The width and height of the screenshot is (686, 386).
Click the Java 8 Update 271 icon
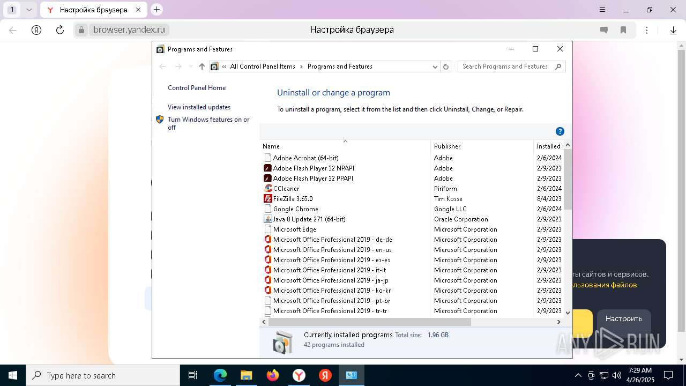coord(268,219)
